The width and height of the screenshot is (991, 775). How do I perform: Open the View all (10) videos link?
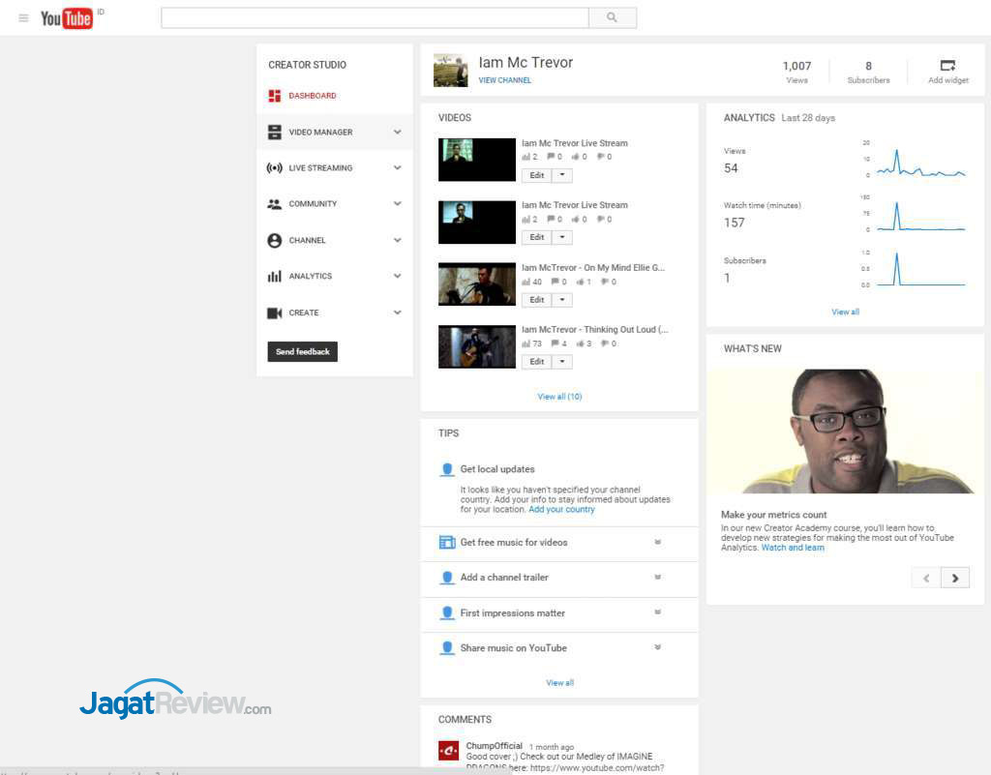[x=559, y=397]
